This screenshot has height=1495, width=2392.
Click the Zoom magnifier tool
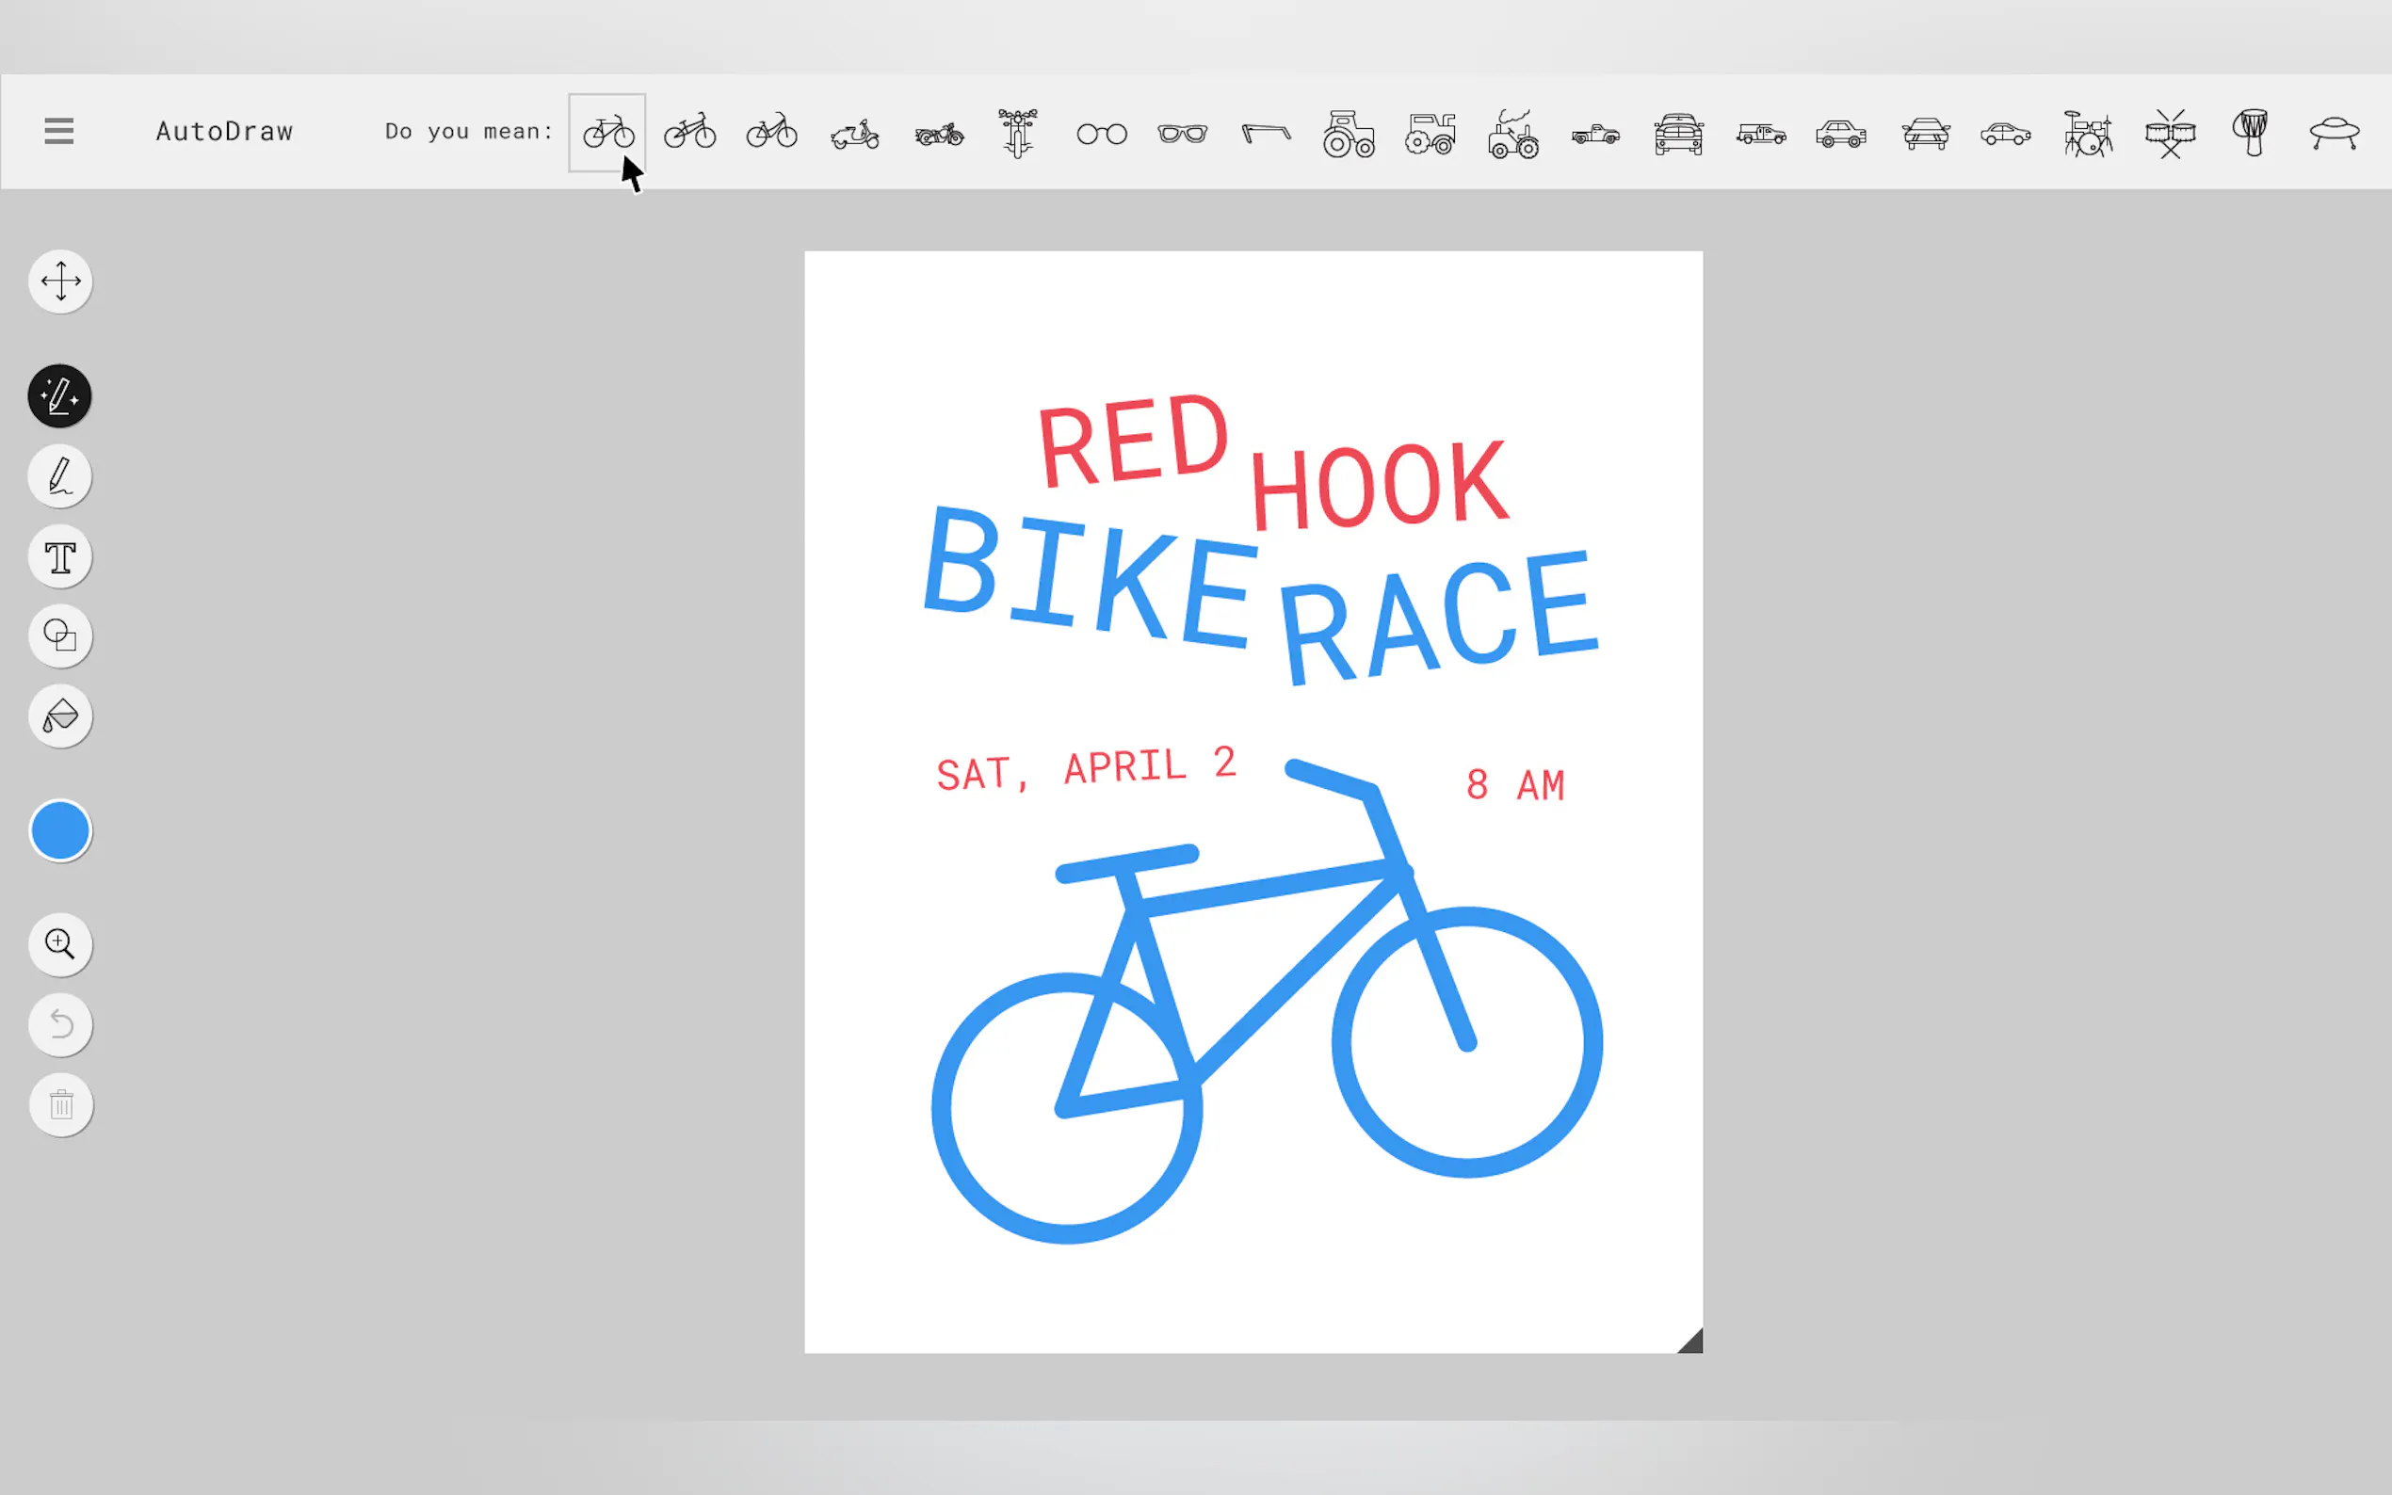[x=60, y=944]
